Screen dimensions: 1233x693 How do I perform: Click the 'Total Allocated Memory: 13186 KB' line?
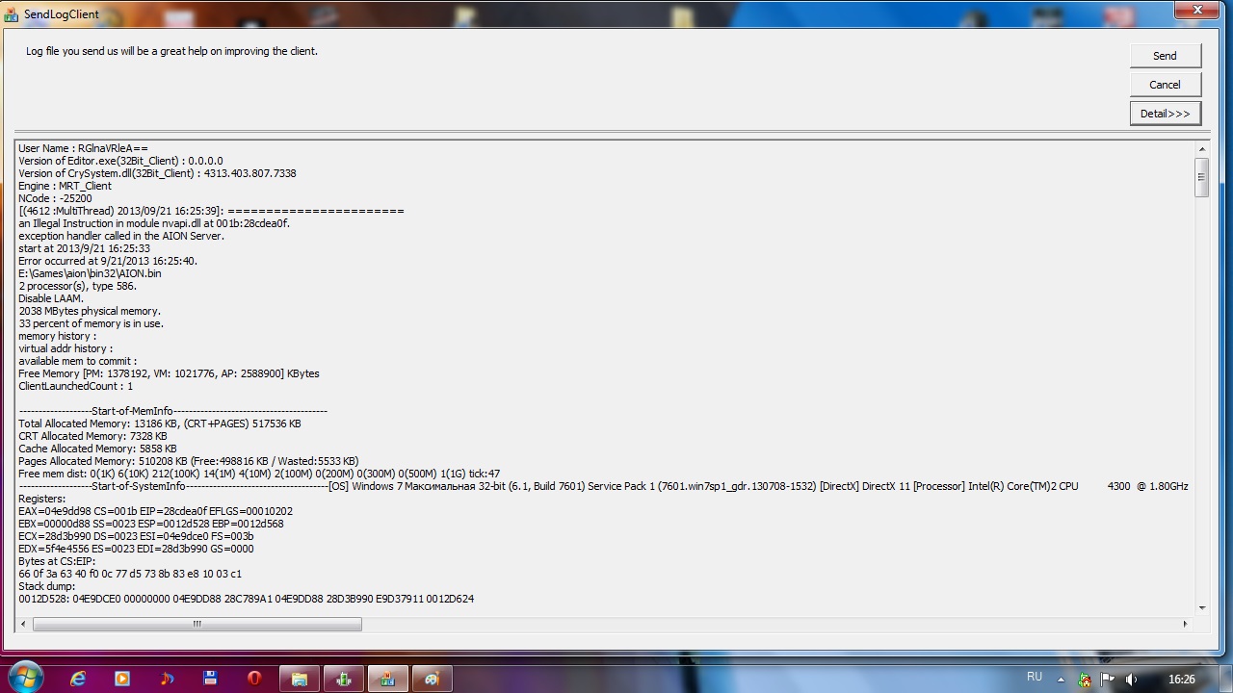[x=159, y=423]
